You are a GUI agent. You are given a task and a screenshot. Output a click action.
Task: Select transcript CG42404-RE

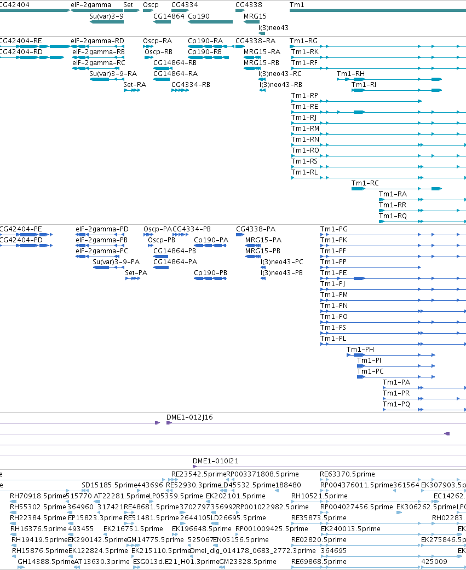(x=21, y=41)
